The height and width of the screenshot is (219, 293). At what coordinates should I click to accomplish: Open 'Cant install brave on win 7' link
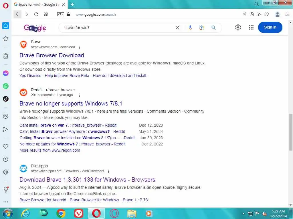coord(68,125)
